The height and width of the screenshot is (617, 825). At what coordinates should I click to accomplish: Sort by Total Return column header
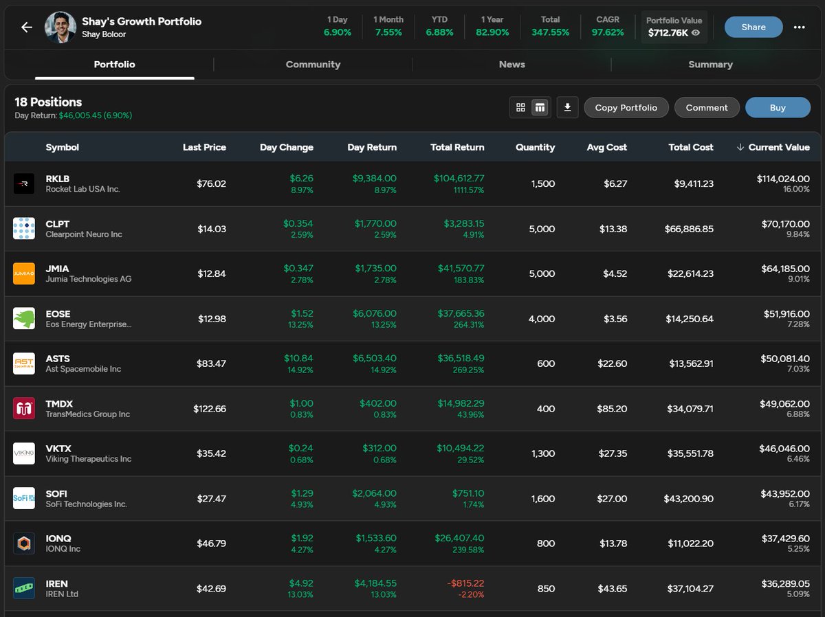click(x=457, y=147)
